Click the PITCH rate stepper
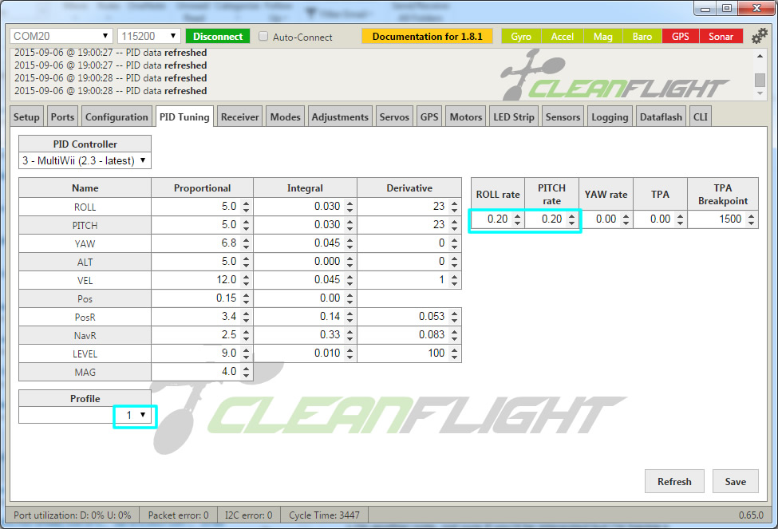 point(571,220)
